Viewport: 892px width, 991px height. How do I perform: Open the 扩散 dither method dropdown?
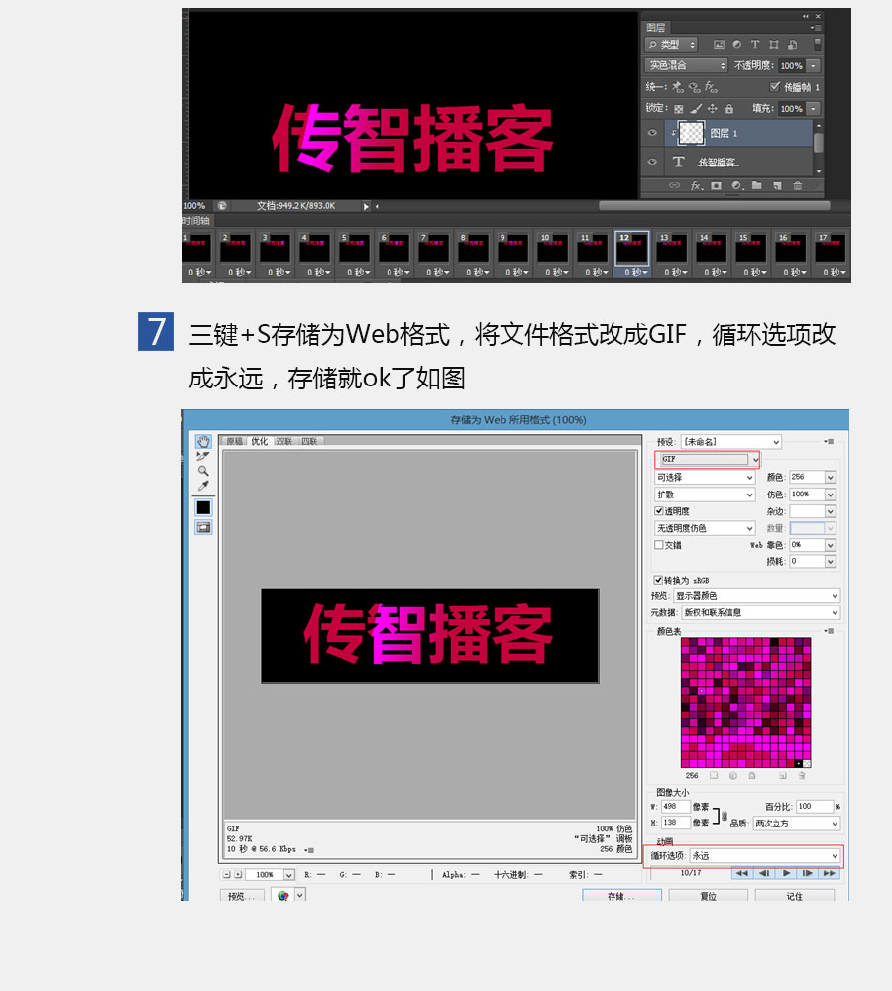[x=705, y=495]
